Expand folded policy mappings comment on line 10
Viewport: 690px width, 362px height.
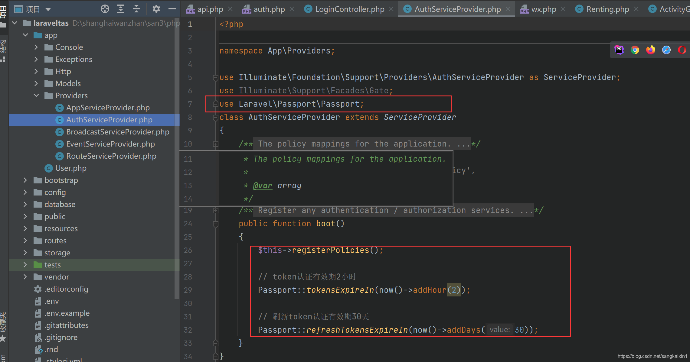click(x=216, y=144)
